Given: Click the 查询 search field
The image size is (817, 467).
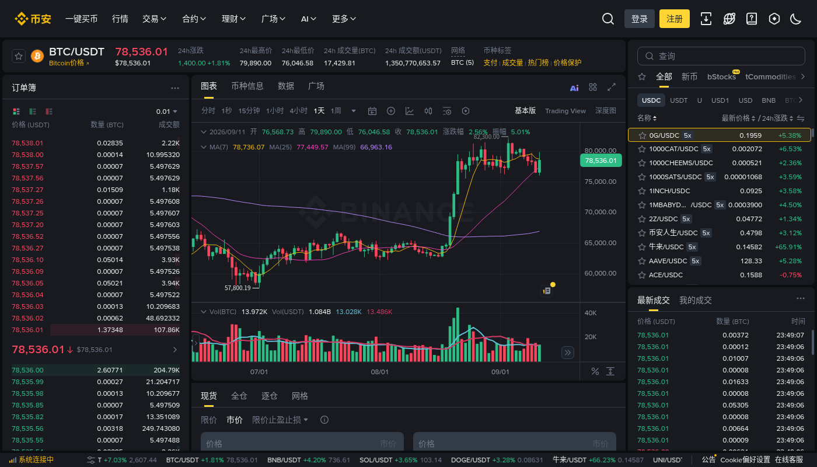Looking at the screenshot, I should (x=721, y=56).
